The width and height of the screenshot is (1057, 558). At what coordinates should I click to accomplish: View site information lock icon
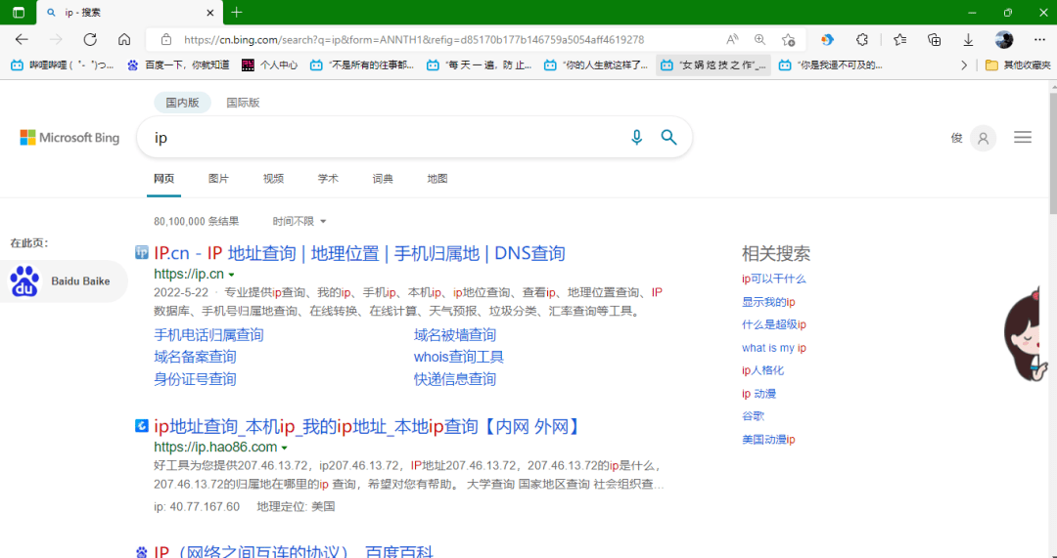[x=166, y=40]
